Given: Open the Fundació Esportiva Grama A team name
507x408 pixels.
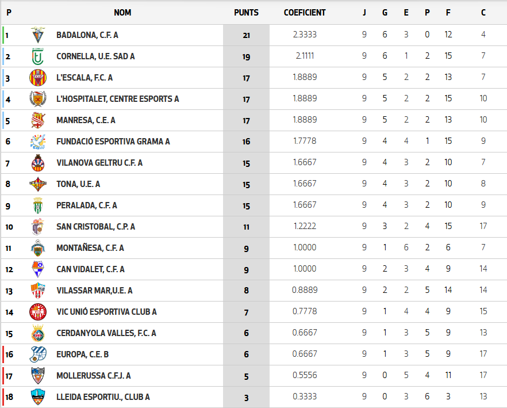Looking at the screenshot, I should (x=113, y=142).
